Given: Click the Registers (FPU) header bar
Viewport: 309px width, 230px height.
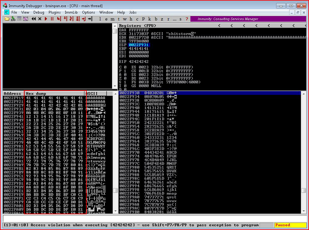Looking at the screenshot, I should click(x=212, y=26).
